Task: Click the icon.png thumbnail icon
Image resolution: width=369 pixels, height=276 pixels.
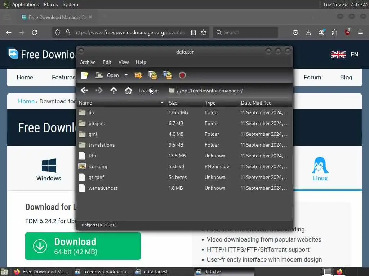Action: 82,166
